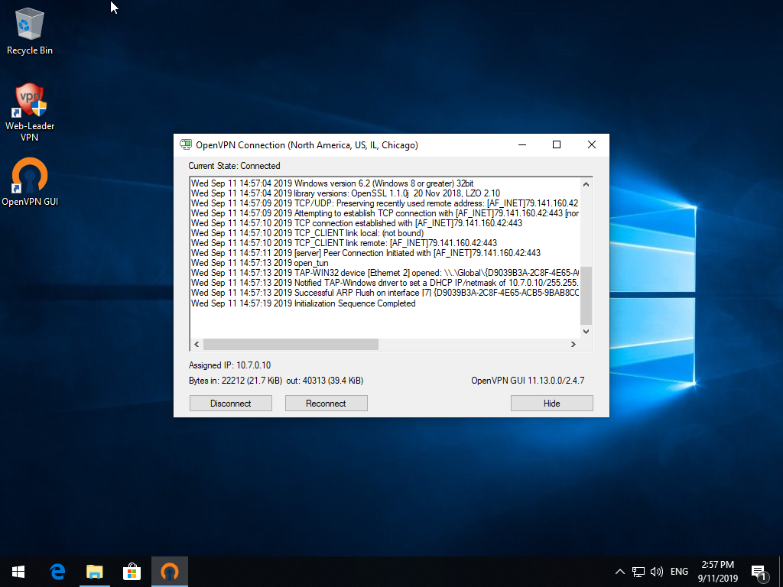Click the Disconnect button

click(x=231, y=404)
